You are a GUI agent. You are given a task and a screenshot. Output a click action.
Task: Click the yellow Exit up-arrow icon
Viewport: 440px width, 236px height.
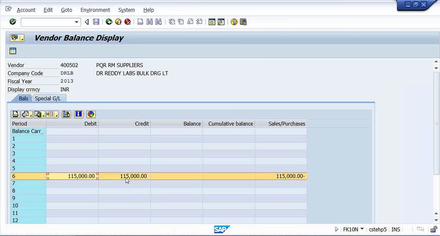tap(118, 22)
